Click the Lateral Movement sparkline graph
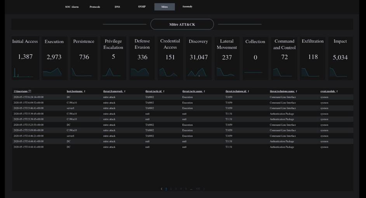Image resolution: width=366 pixels, height=198 pixels. click(227, 72)
